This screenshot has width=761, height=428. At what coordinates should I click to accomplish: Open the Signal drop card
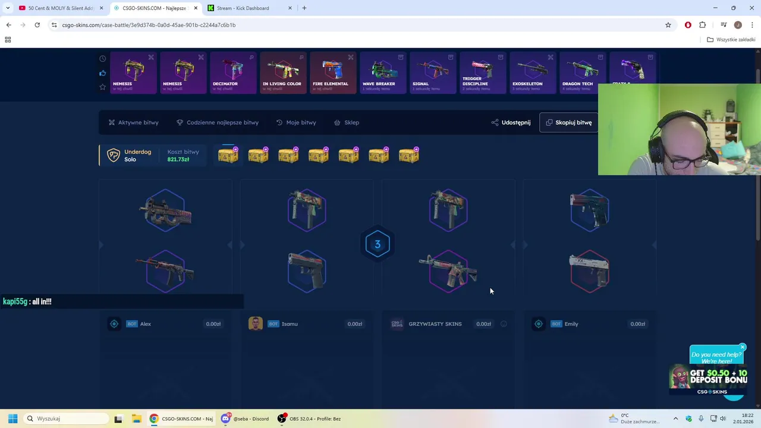(x=433, y=73)
